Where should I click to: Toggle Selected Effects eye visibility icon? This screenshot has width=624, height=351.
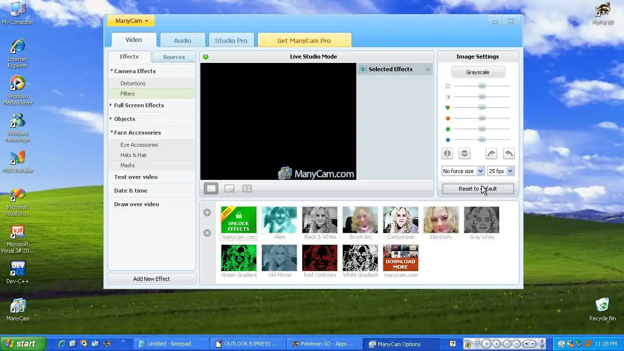[363, 69]
